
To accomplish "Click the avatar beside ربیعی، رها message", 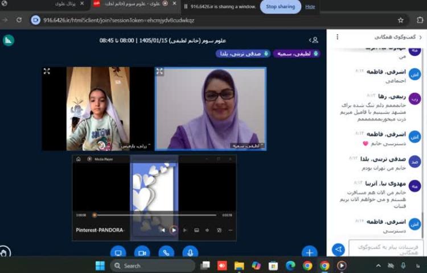I will coord(414,99).
